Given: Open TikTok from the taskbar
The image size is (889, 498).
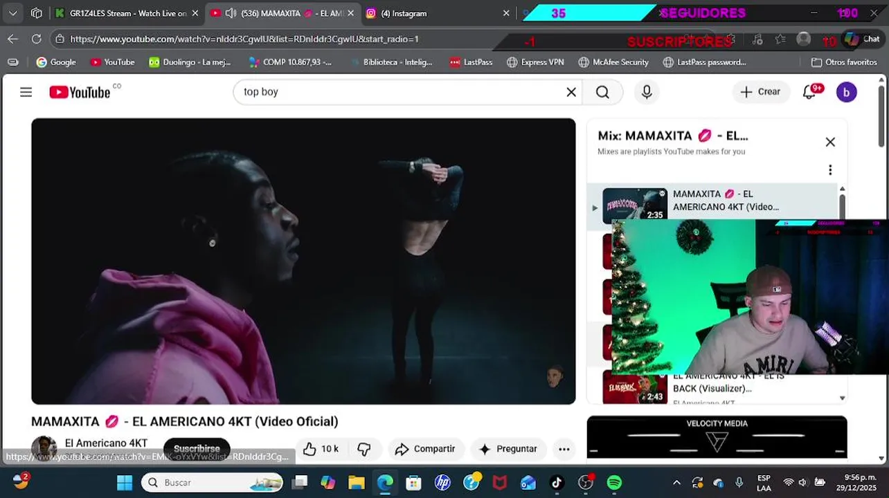Looking at the screenshot, I should (x=557, y=482).
